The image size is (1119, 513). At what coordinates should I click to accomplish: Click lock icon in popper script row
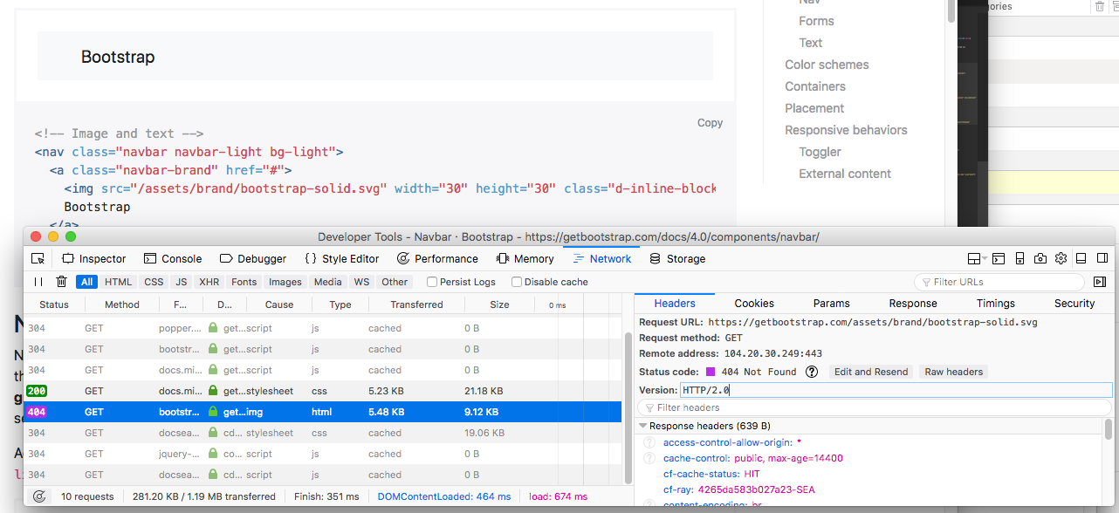tap(213, 328)
